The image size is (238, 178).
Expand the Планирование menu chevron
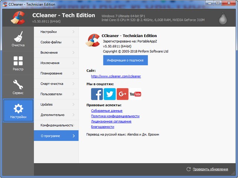coord(74,73)
